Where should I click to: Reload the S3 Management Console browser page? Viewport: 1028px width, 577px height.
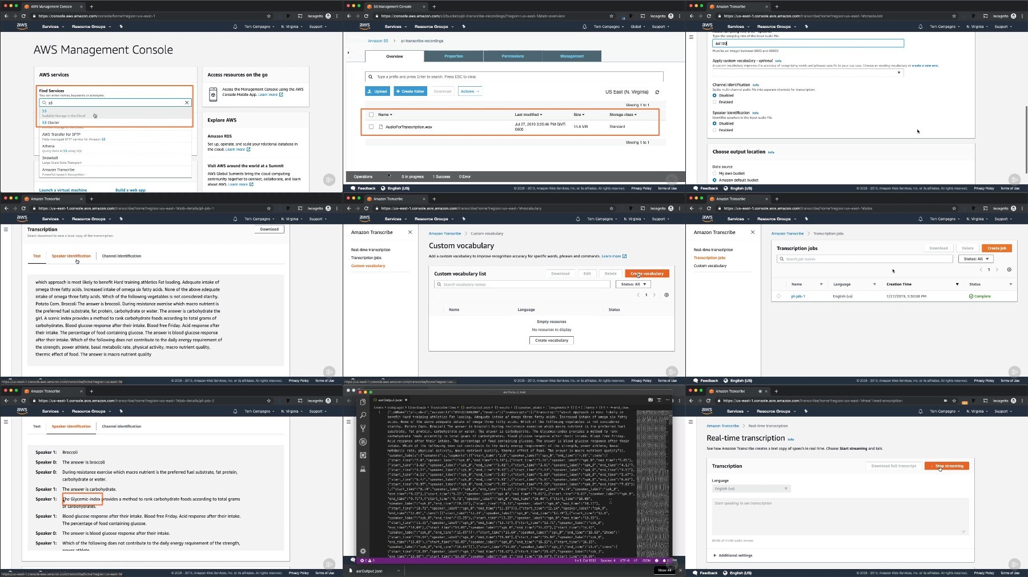tap(366, 16)
